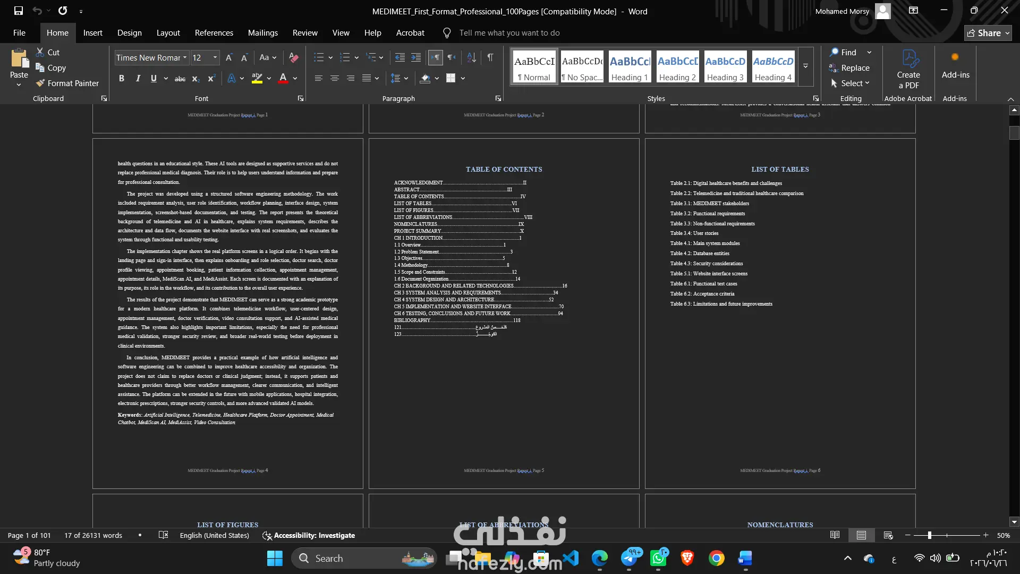Decrease the font size
The image size is (1020, 574).
(x=244, y=57)
